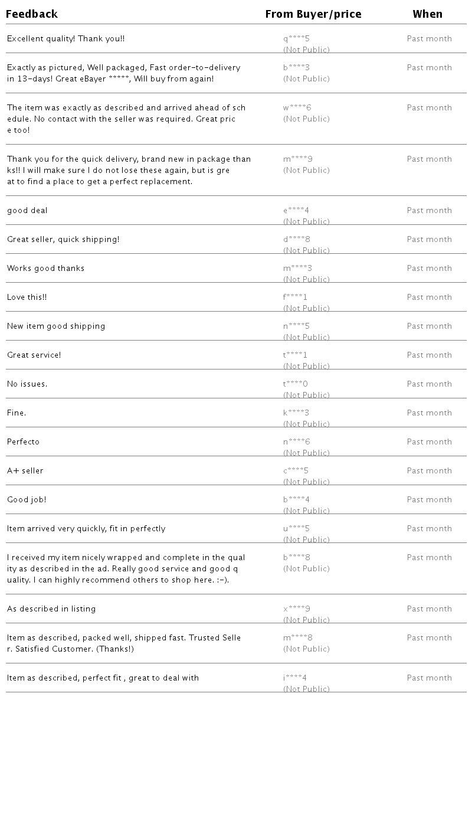472x824 pixels.
Task: Click the "Works good thanks" comment
Action: (x=45, y=269)
